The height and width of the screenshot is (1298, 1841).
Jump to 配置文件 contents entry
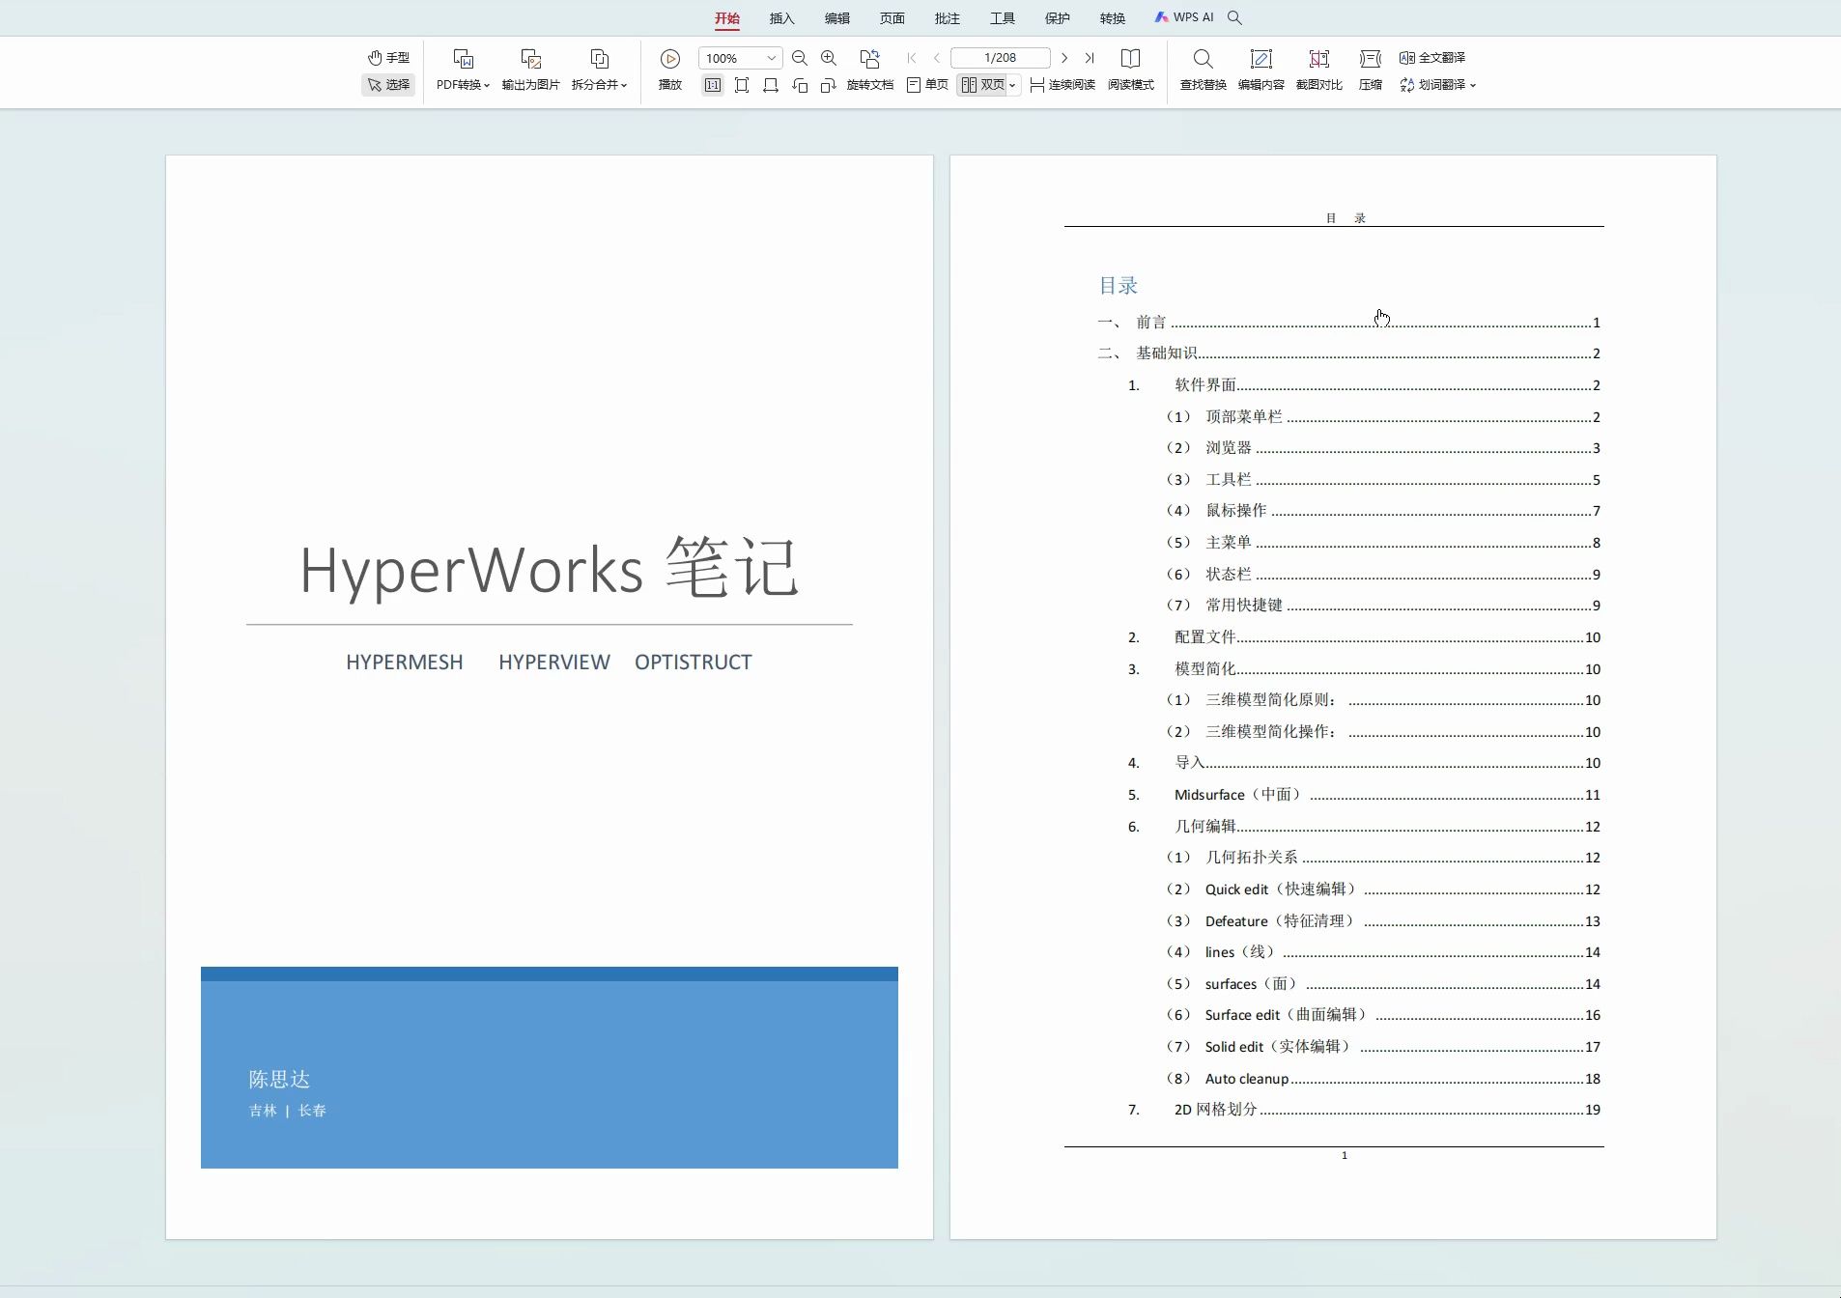[x=1364, y=637]
